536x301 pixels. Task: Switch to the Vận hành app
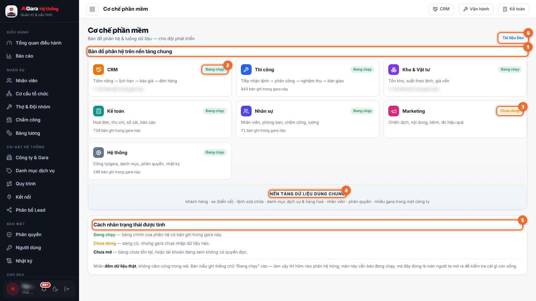click(x=476, y=9)
